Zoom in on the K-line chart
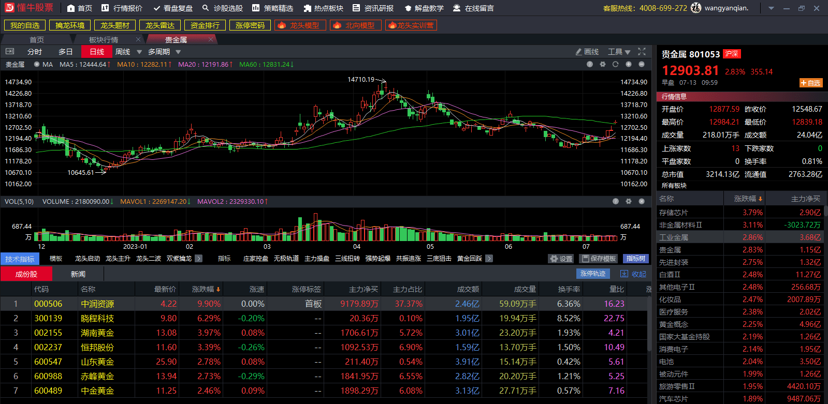828x404 pixels. [628, 65]
